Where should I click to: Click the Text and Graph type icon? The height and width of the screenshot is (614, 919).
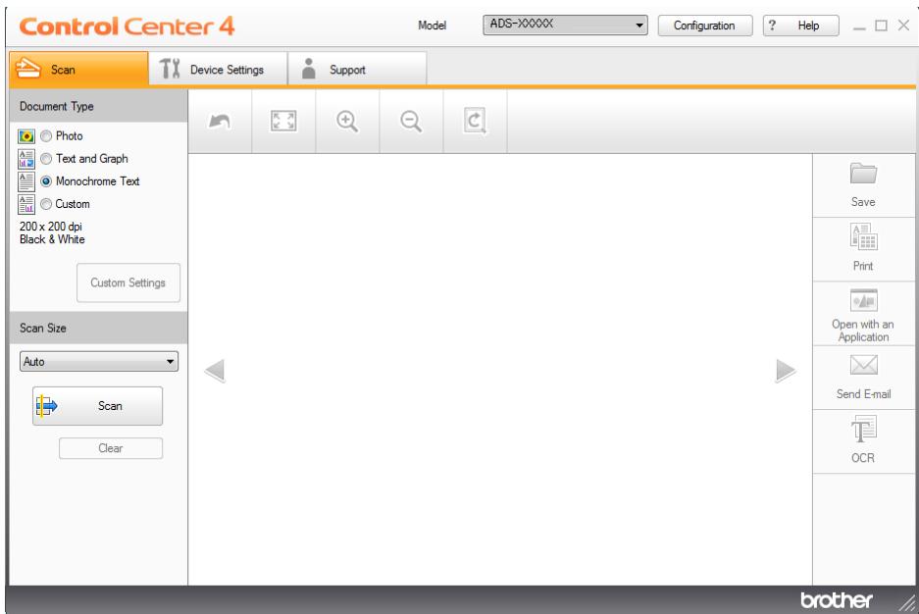click(x=26, y=159)
